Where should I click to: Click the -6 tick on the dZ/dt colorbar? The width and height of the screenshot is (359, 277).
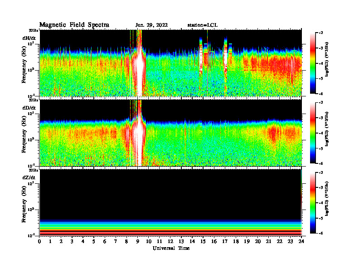pos(320,233)
